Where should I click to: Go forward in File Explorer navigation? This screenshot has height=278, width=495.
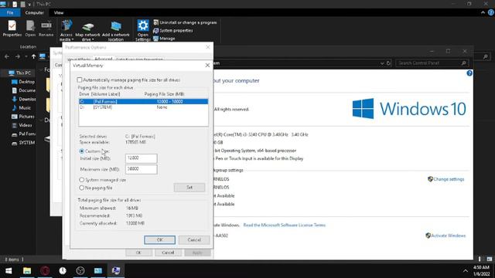click(x=18, y=56)
